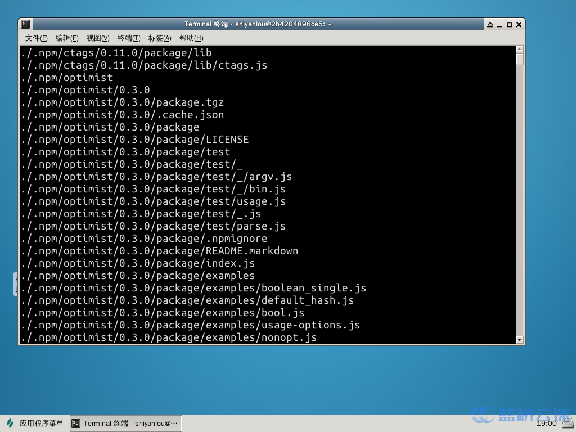Click the line ending in default_hash.js
Viewport: 576px width, 432px height.
click(x=187, y=300)
